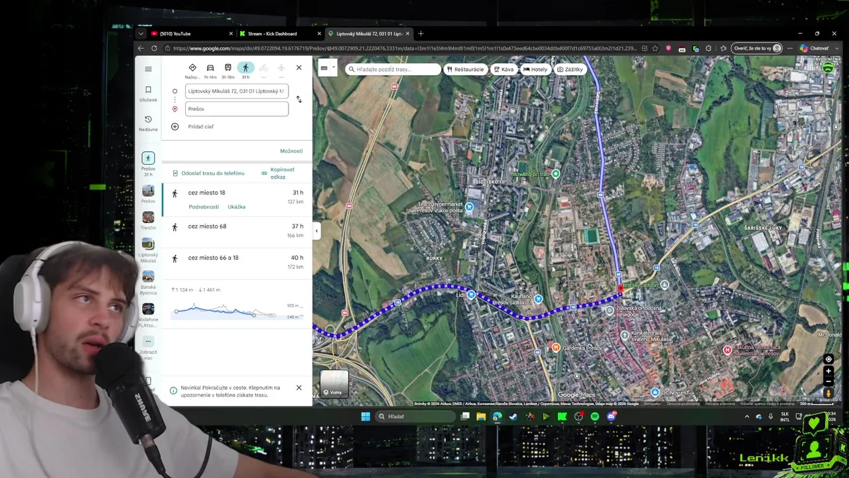Open the Gardenka Prešov restaurant pin
Viewport: 849px width, 478px height.
556,348
